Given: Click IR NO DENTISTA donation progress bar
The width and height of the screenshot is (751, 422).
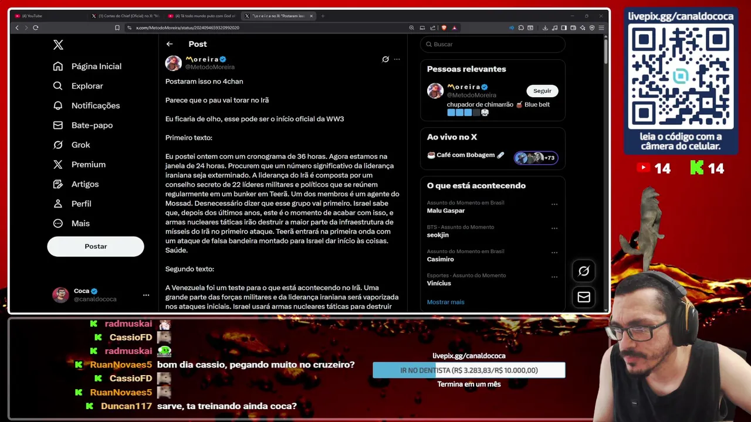Looking at the screenshot, I should pos(469,370).
